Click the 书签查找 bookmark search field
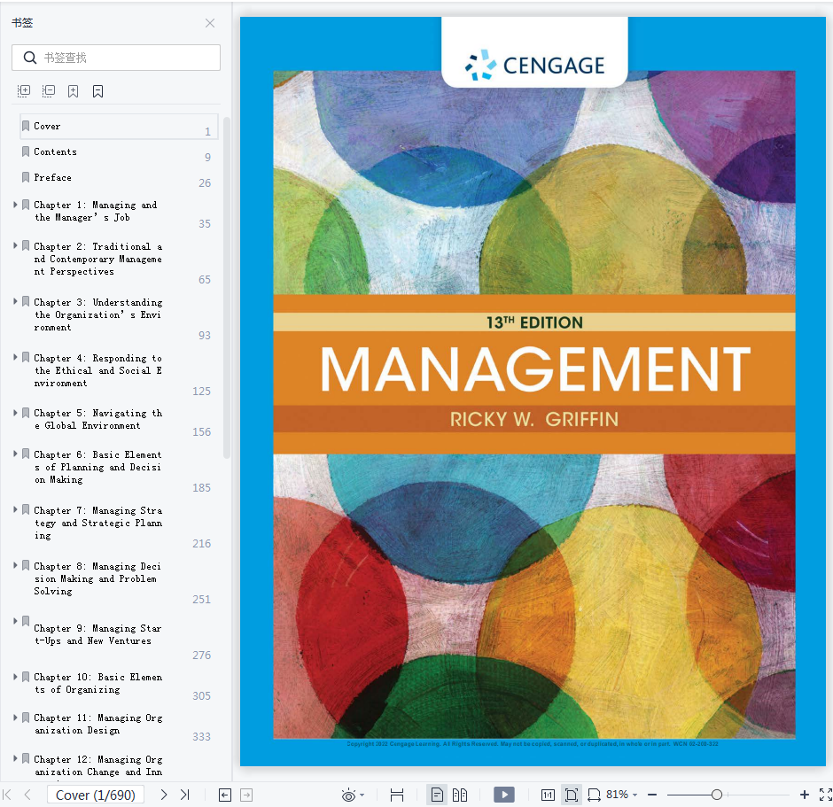The height and width of the screenshot is (807, 833). click(x=116, y=58)
